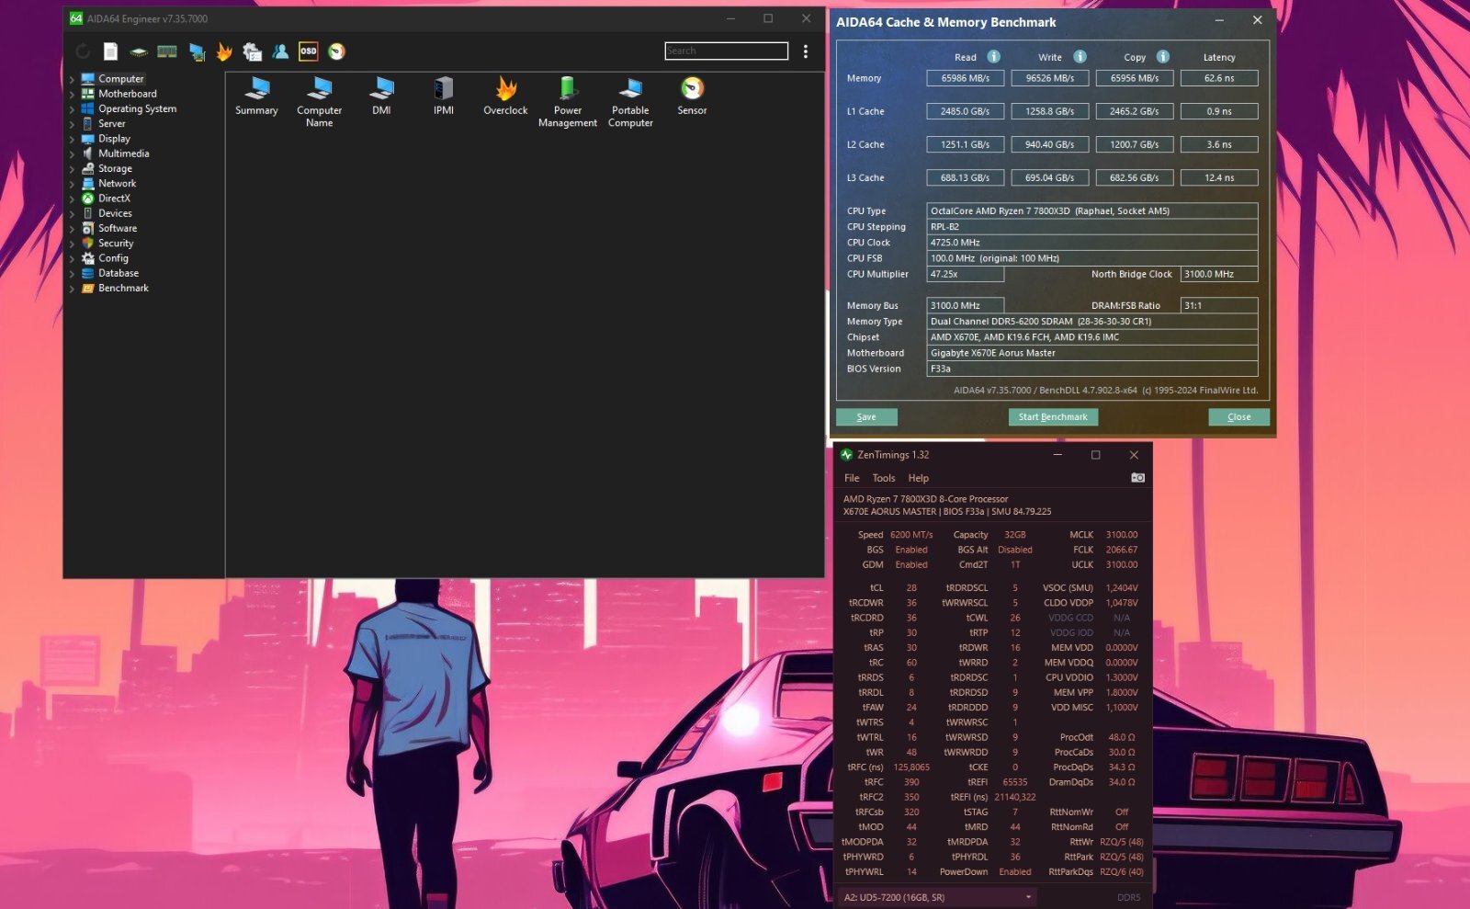This screenshot has width=1470, height=909.
Task: Click the Memory Read value 65986 MB/s
Action: click(965, 78)
